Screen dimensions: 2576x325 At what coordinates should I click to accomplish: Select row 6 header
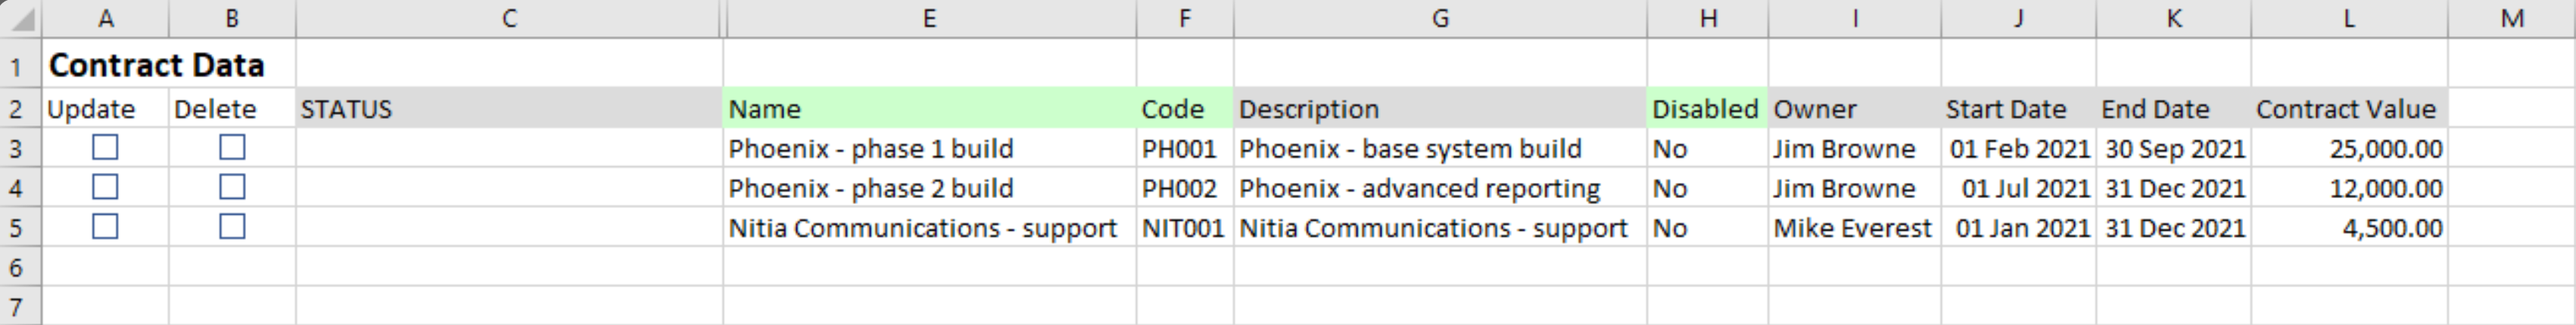17,267
